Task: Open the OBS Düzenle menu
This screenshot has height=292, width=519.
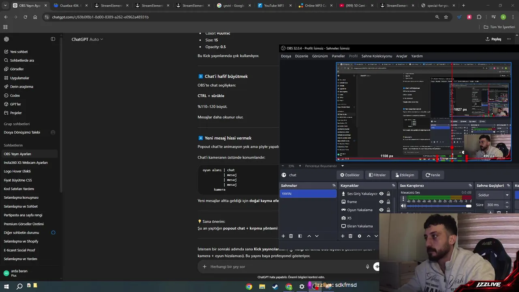Action: (302, 56)
